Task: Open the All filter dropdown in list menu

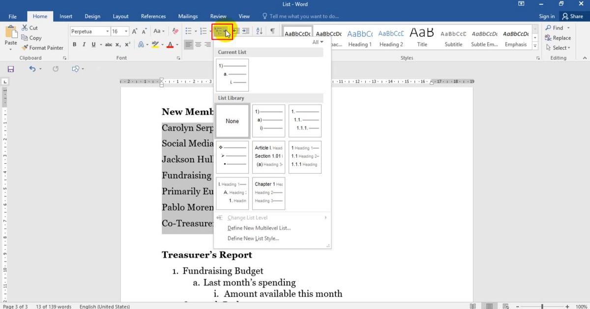Action: [x=318, y=42]
